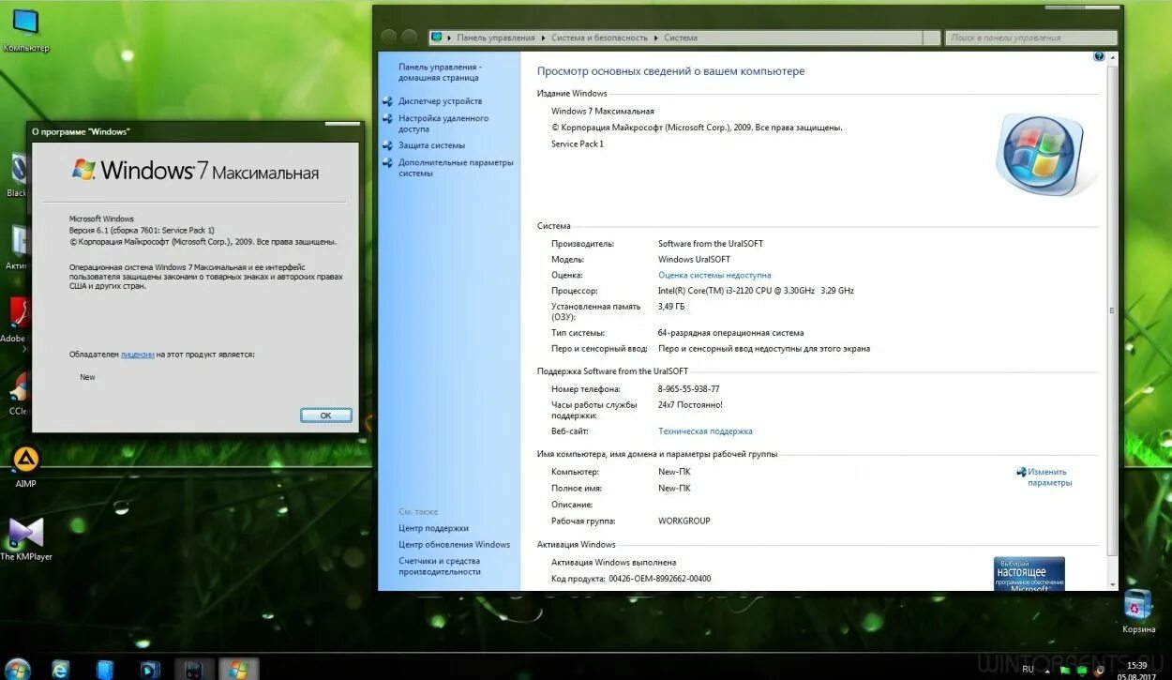Click the control panel icon in address bar
Image resolution: width=1172 pixels, height=680 pixels.
(x=437, y=38)
